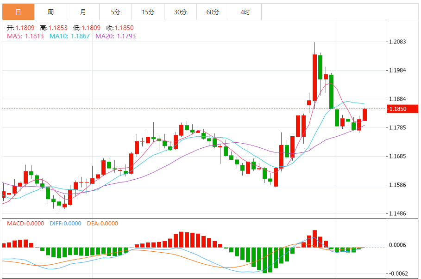Click the MA20: 1.1793 indicator label
The image size is (421, 279).
[116, 36]
